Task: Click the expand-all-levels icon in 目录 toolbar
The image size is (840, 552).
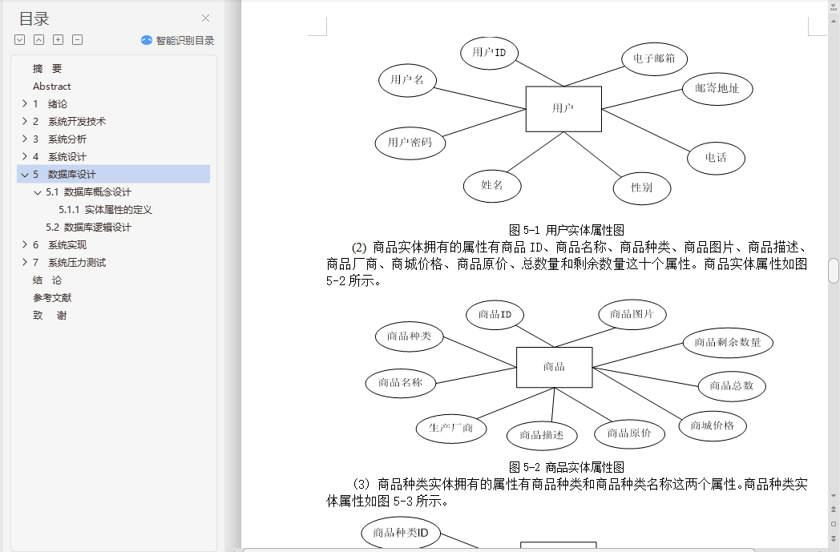Action: pyautogui.click(x=20, y=39)
